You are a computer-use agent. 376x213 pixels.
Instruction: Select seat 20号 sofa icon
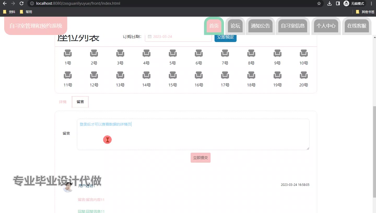(304, 75)
